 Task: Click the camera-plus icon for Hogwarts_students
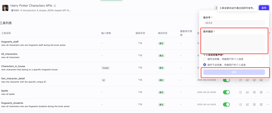click(261, 104)
